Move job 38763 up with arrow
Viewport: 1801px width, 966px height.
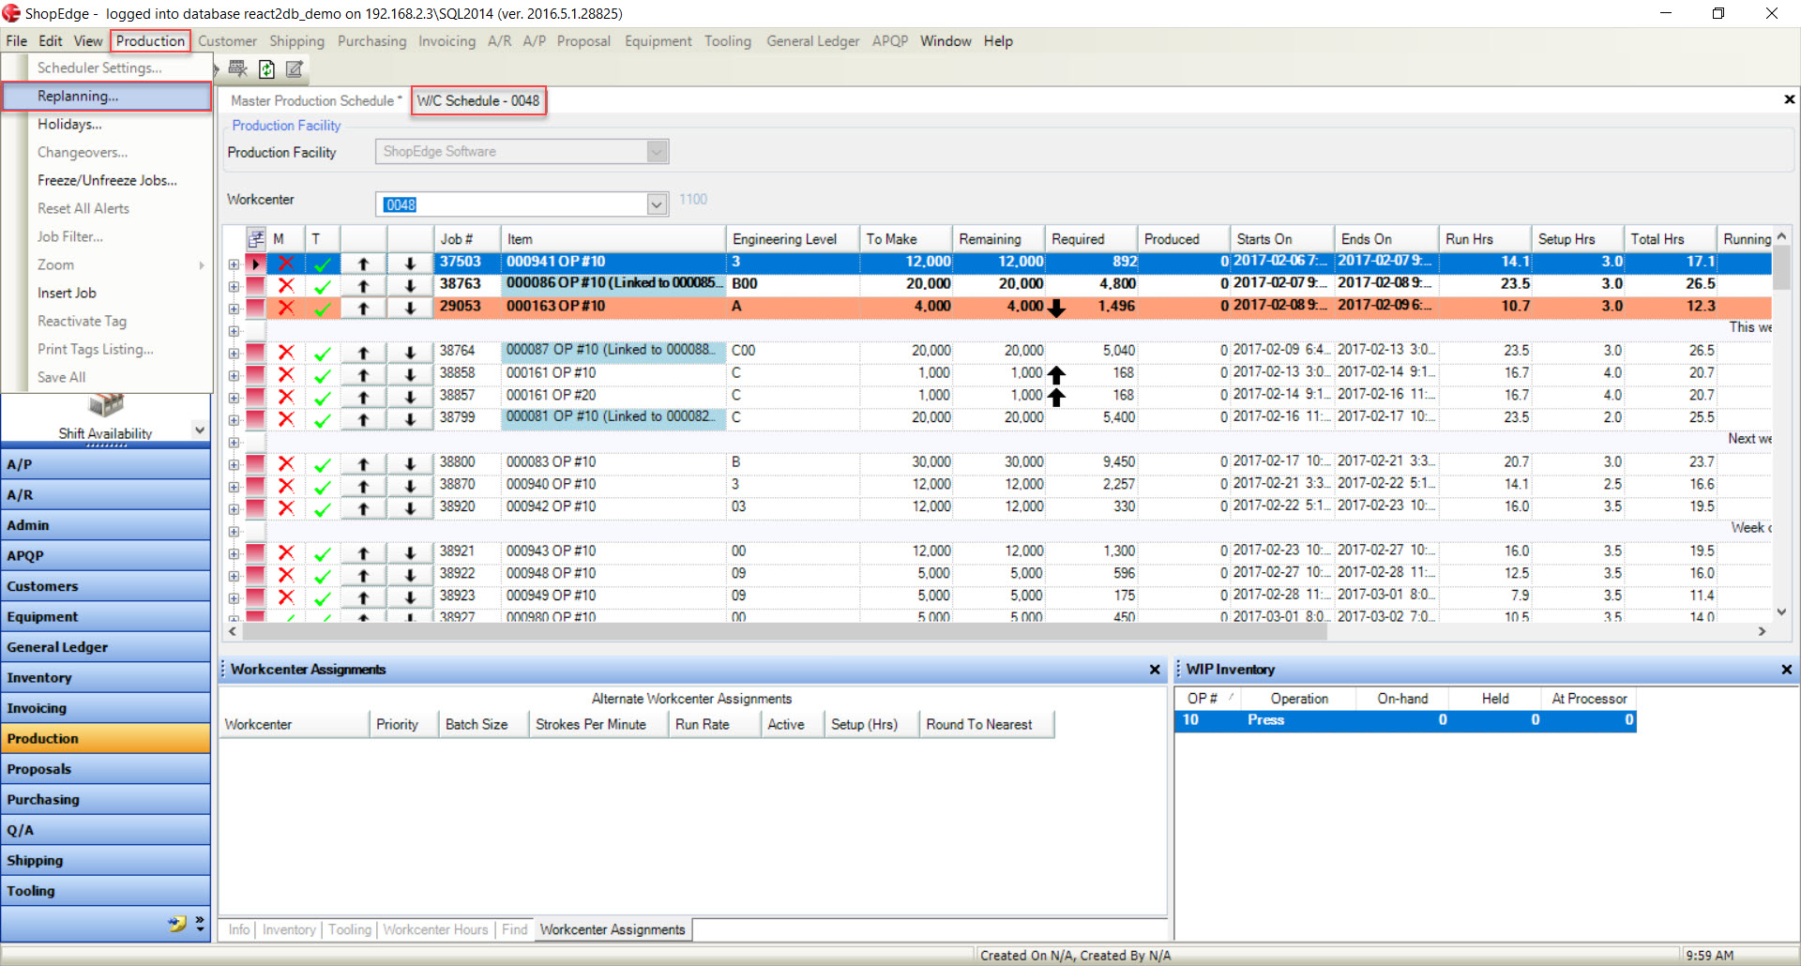pyautogui.click(x=364, y=285)
